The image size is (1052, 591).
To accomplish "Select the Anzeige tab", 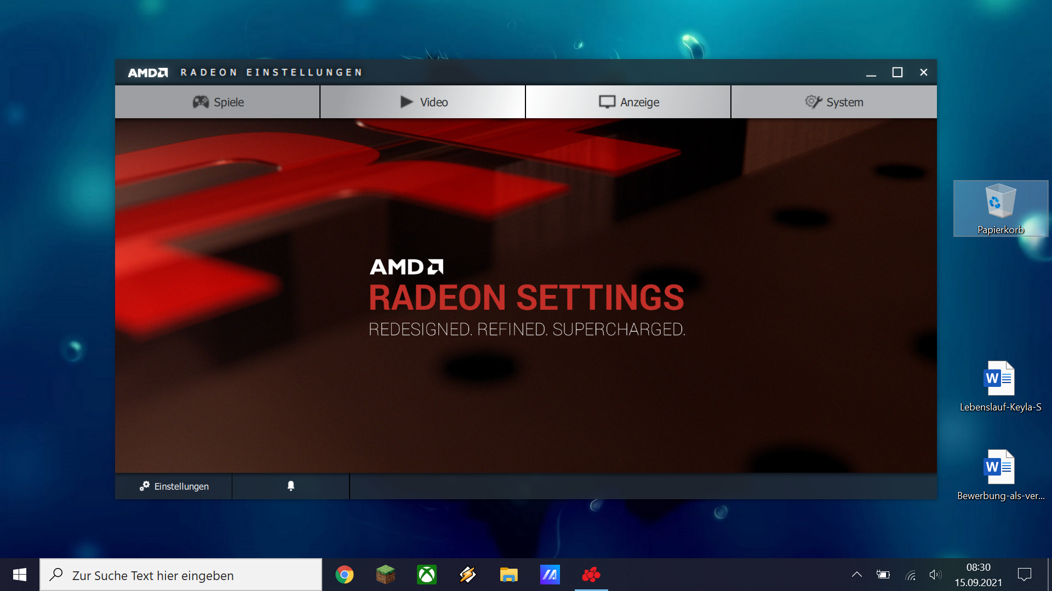I will pos(628,102).
